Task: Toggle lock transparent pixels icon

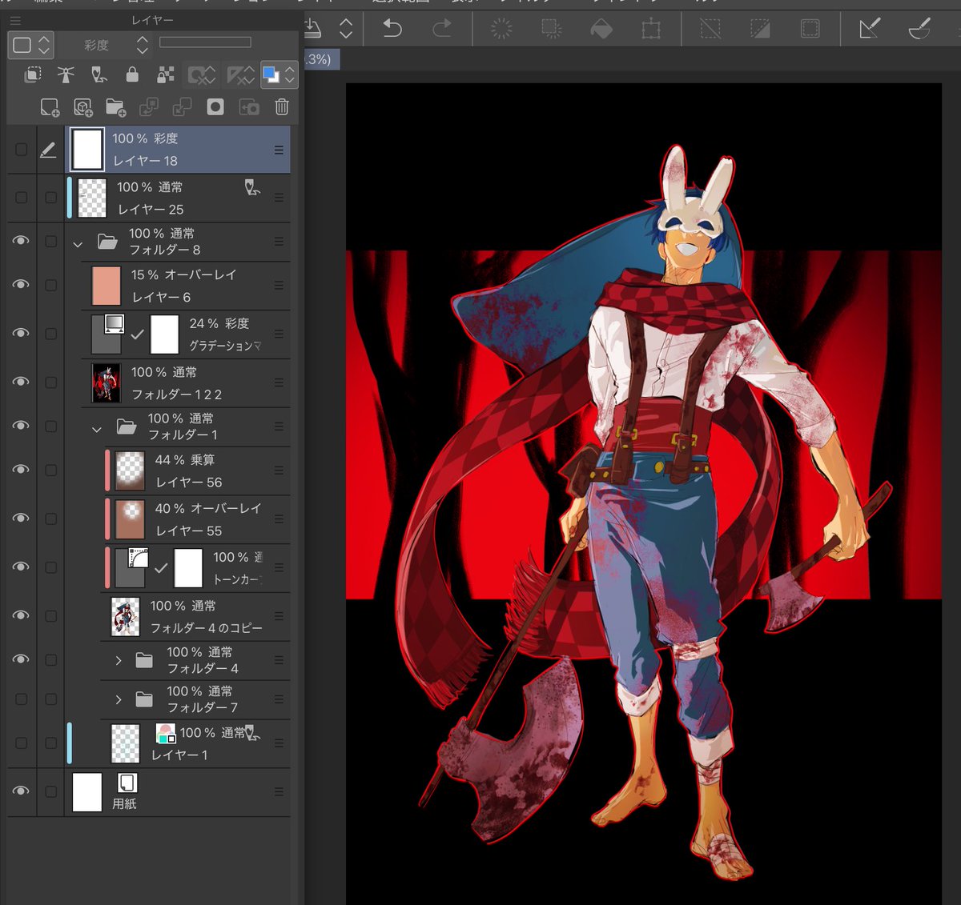Action: coord(166,75)
